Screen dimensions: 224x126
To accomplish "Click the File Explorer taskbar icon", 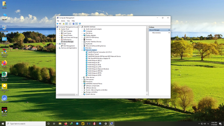I will 60,124.
